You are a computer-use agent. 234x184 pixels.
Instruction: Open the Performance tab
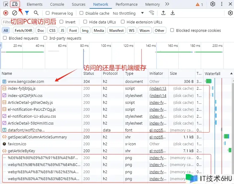(x=127, y=5)
